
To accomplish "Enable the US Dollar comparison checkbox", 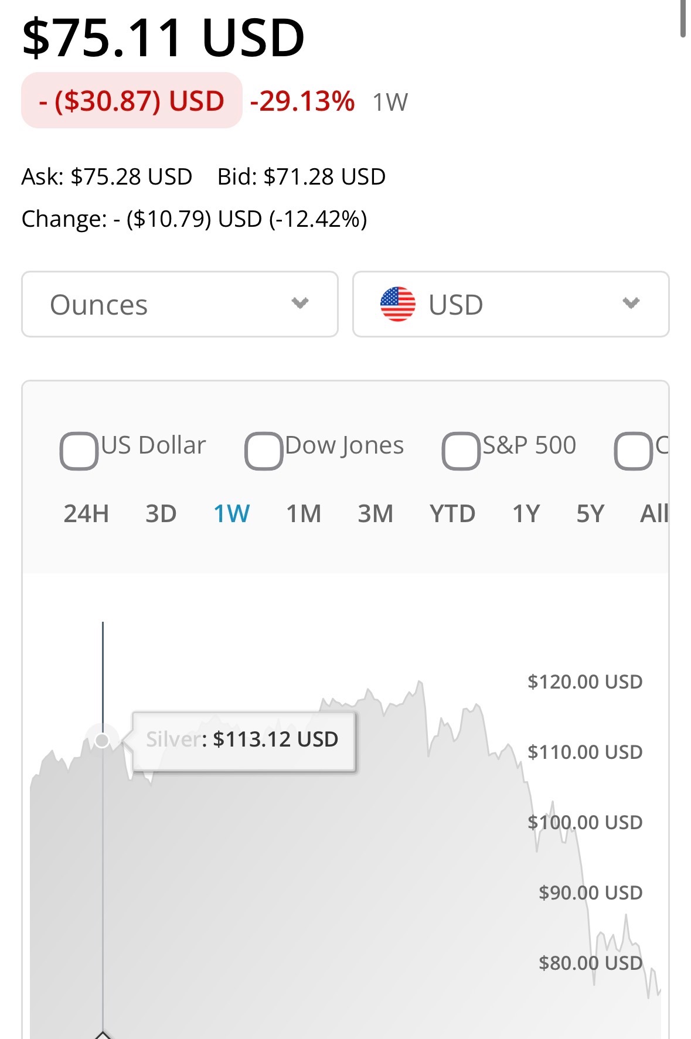I will [x=79, y=451].
